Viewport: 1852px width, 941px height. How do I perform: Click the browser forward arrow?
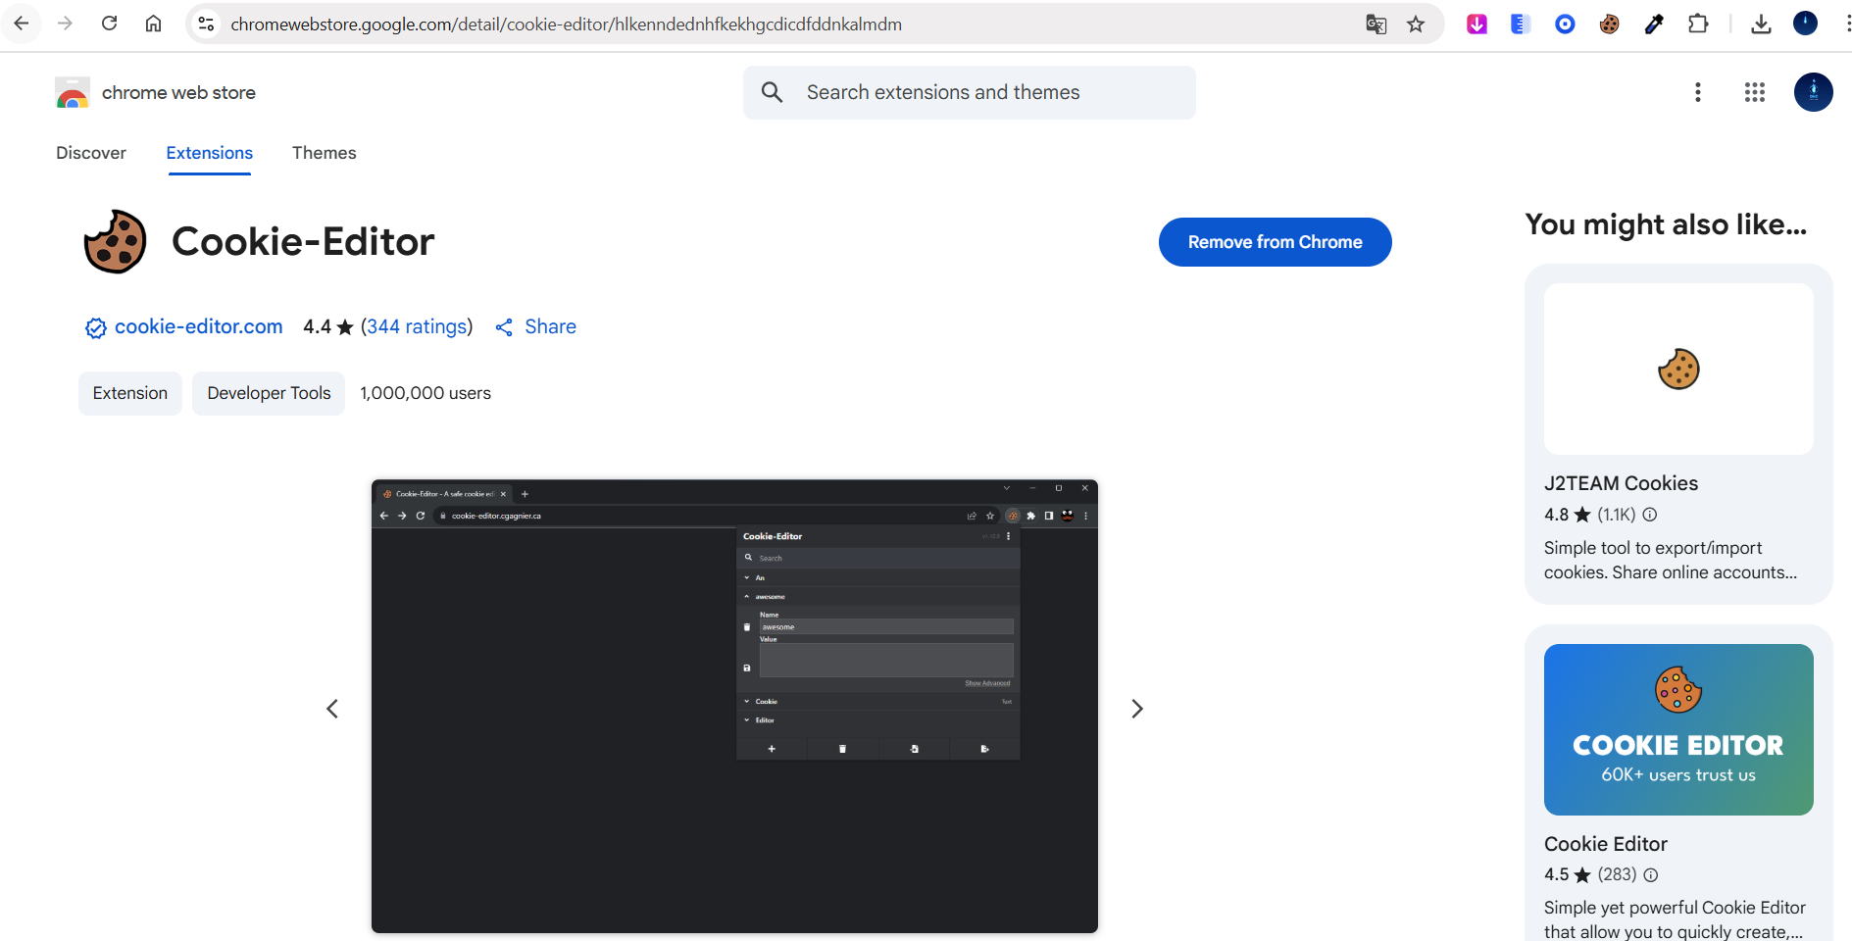[x=66, y=24]
